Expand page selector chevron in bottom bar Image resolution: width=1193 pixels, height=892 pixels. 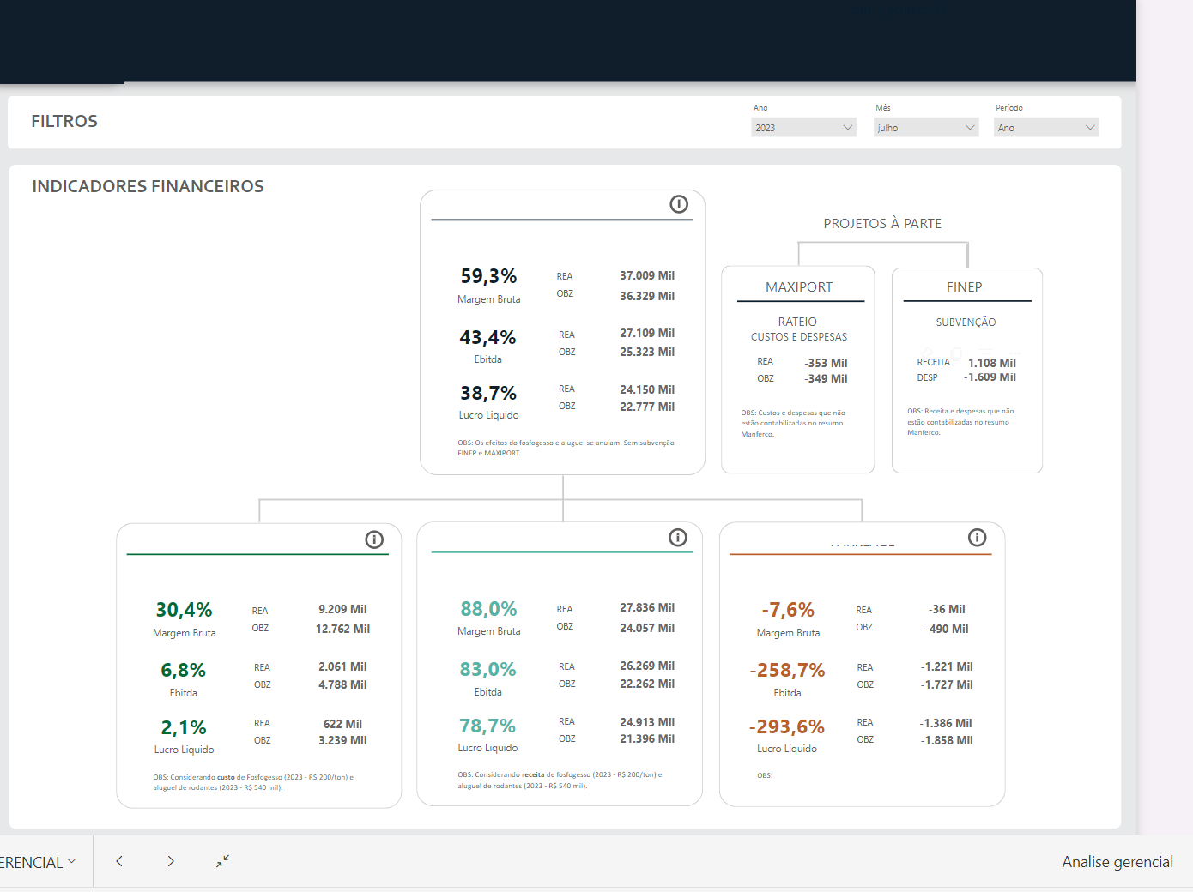click(x=71, y=861)
